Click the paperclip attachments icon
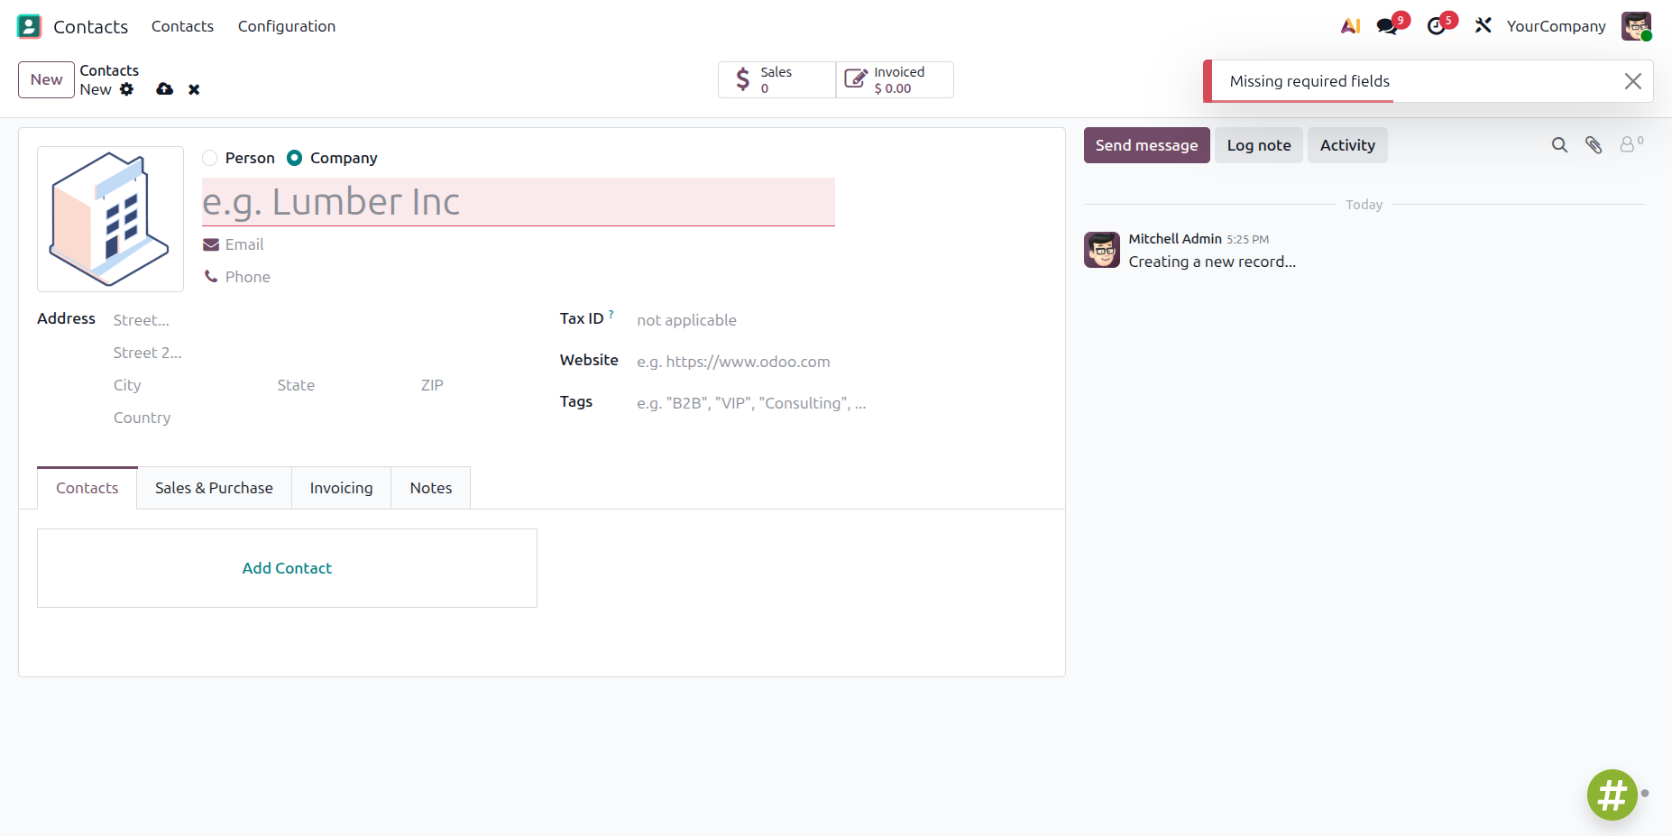1672x836 pixels. pos(1594,145)
